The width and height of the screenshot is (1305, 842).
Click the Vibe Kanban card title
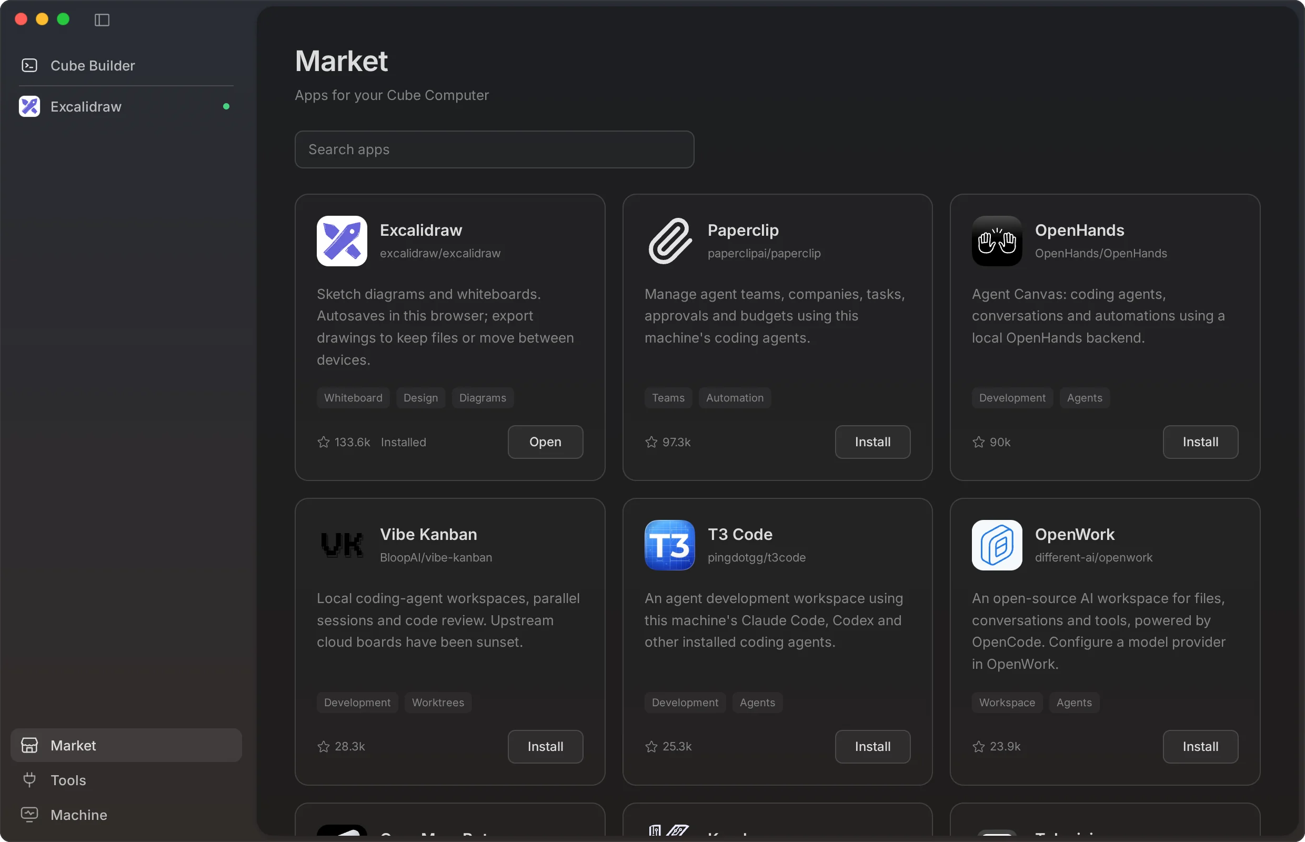pos(428,534)
